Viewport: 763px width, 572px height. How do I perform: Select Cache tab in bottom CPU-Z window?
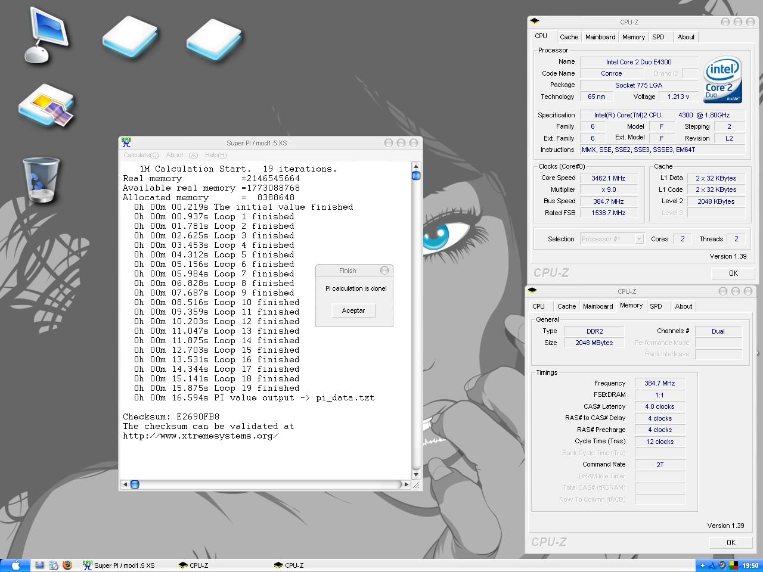pyautogui.click(x=566, y=306)
